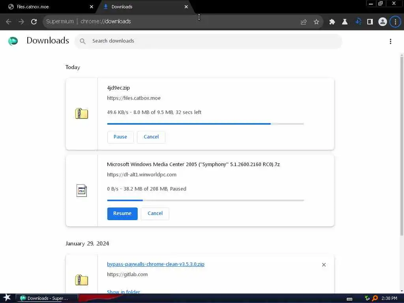The width and height of the screenshot is (404, 303).
Task: Close the Downloads tab
Action: click(x=186, y=7)
